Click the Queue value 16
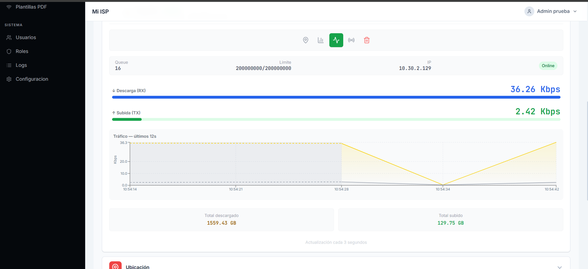This screenshot has width=588, height=269. coord(118,68)
